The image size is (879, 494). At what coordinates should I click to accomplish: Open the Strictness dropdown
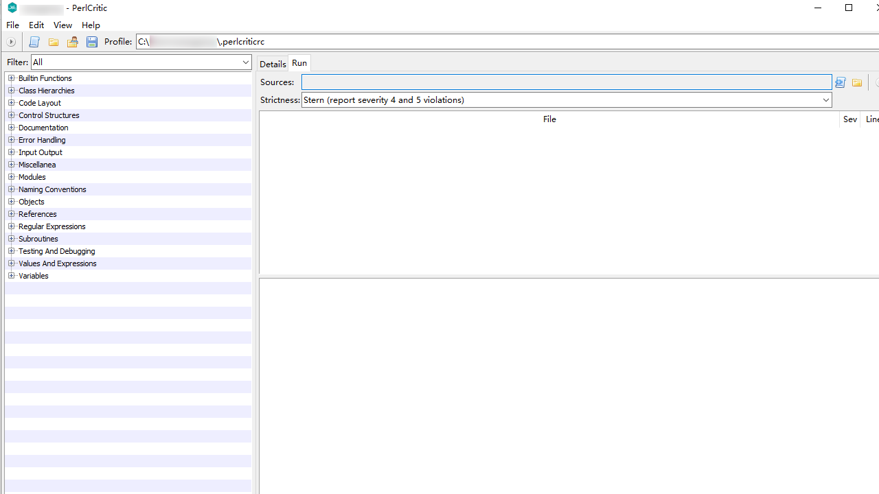coord(825,99)
